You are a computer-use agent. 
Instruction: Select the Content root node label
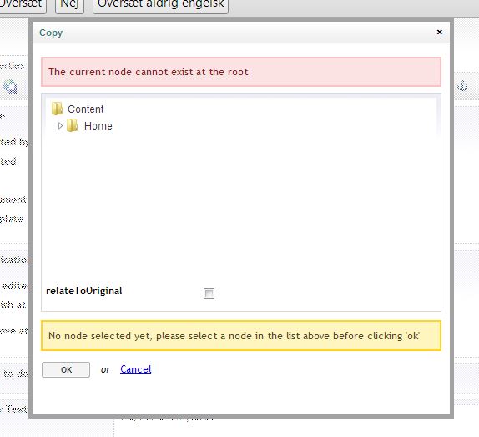pyautogui.click(x=85, y=109)
